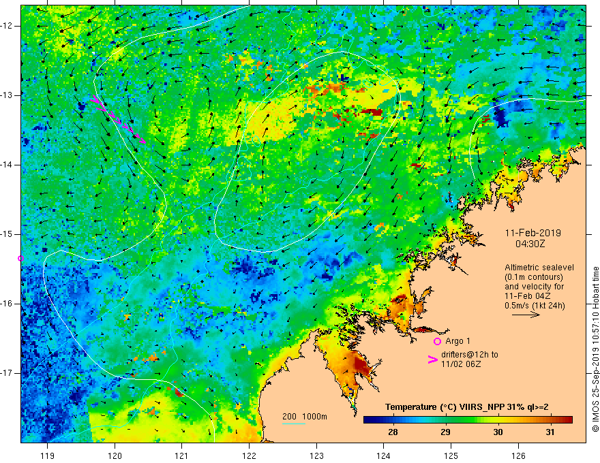This screenshot has width=600, height=463.
Task: Click the latitude label -16
Action: (x=7, y=304)
